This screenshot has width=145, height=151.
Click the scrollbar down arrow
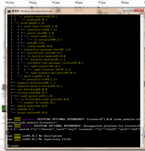point(142,145)
